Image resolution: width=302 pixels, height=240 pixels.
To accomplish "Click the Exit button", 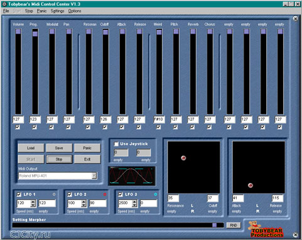I will [87, 159].
